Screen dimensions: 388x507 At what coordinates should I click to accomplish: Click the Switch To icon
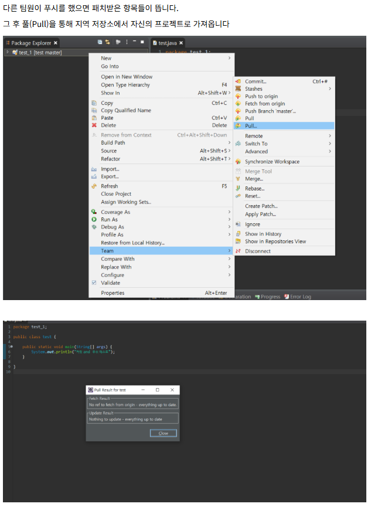(239, 144)
